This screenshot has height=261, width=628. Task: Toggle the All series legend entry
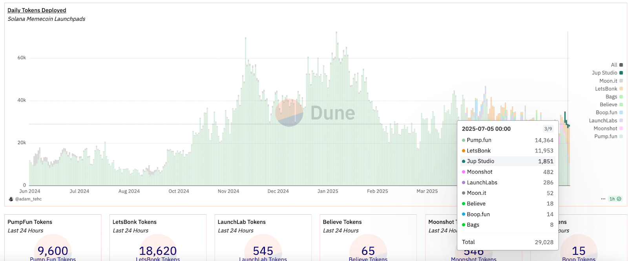(x=617, y=65)
